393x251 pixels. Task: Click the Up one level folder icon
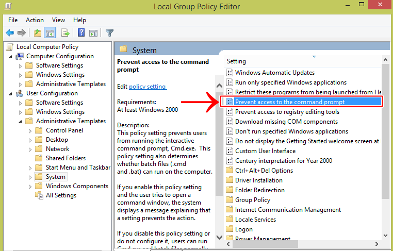coord(38,33)
